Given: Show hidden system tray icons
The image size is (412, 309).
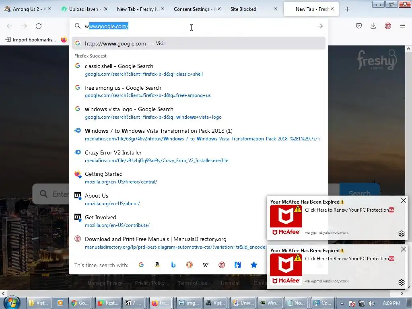Looking at the screenshot, I should tap(342, 303).
